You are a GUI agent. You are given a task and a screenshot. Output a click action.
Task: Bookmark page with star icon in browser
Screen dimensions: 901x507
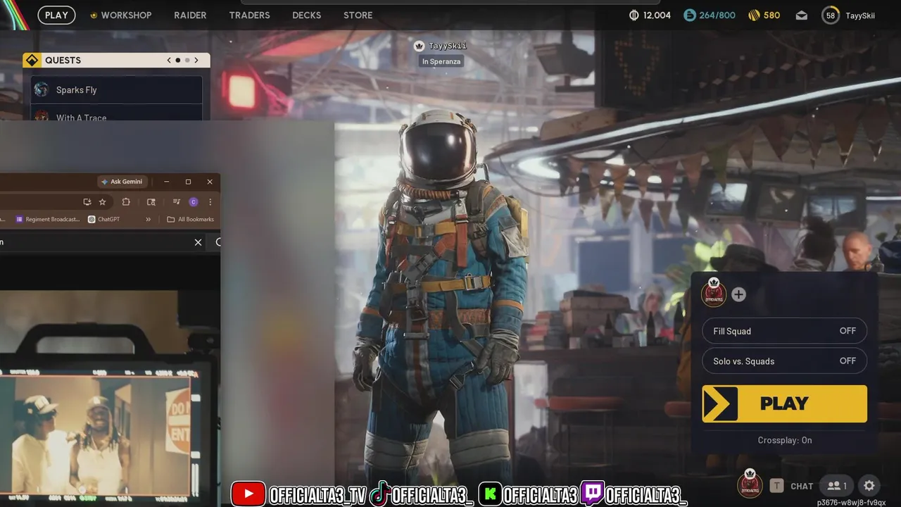[102, 201]
